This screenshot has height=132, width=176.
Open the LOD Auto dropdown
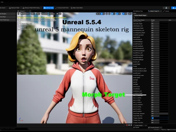pos(52,14)
